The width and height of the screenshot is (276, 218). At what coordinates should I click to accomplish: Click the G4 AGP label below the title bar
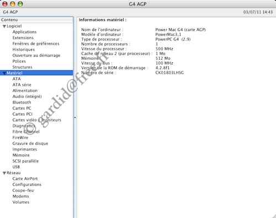pos(10,12)
